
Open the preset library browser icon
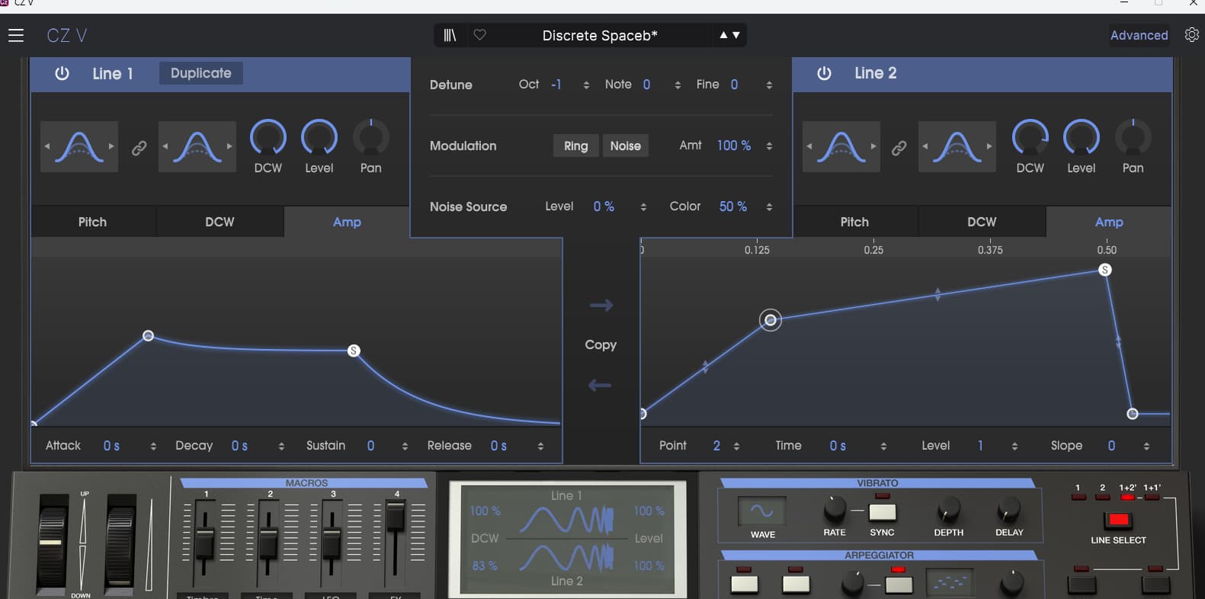point(450,35)
